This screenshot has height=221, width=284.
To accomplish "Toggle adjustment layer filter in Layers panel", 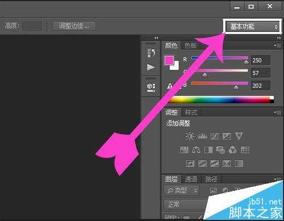I will pos(225,190).
